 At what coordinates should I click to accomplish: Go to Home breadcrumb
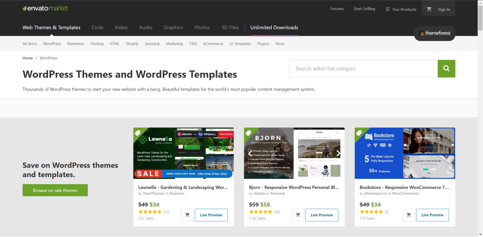point(28,58)
